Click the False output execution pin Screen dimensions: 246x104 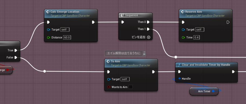pos(16,58)
